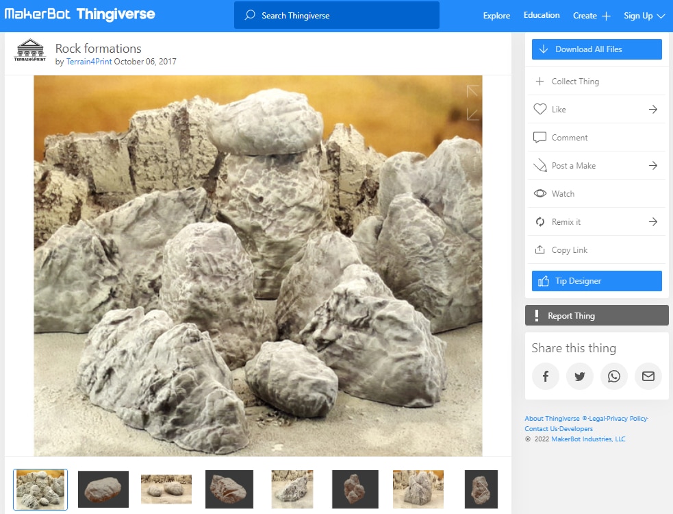Share this thing on Twitter
The image size is (673, 514).
pyautogui.click(x=580, y=376)
